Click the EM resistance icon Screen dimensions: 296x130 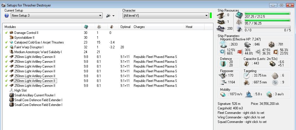(x=222, y=52)
